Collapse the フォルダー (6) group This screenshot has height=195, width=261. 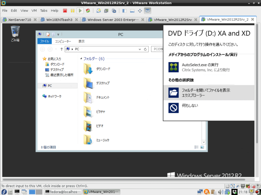point(81,59)
